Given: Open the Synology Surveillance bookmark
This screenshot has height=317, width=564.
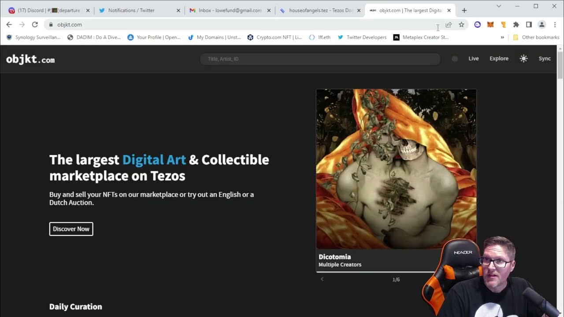Looking at the screenshot, I should [33, 37].
